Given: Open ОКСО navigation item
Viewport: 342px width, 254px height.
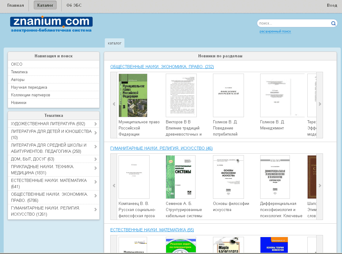Looking at the screenshot, I should tap(54, 64).
